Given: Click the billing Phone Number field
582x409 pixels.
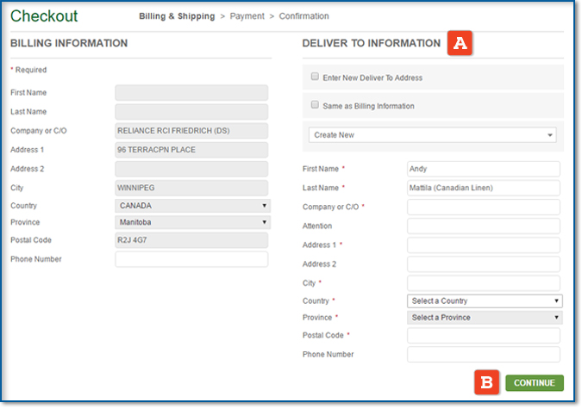Looking at the screenshot, I should pyautogui.click(x=191, y=259).
